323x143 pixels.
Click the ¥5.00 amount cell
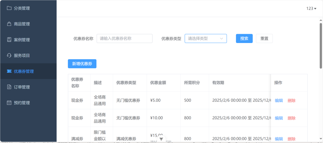click(x=164, y=100)
